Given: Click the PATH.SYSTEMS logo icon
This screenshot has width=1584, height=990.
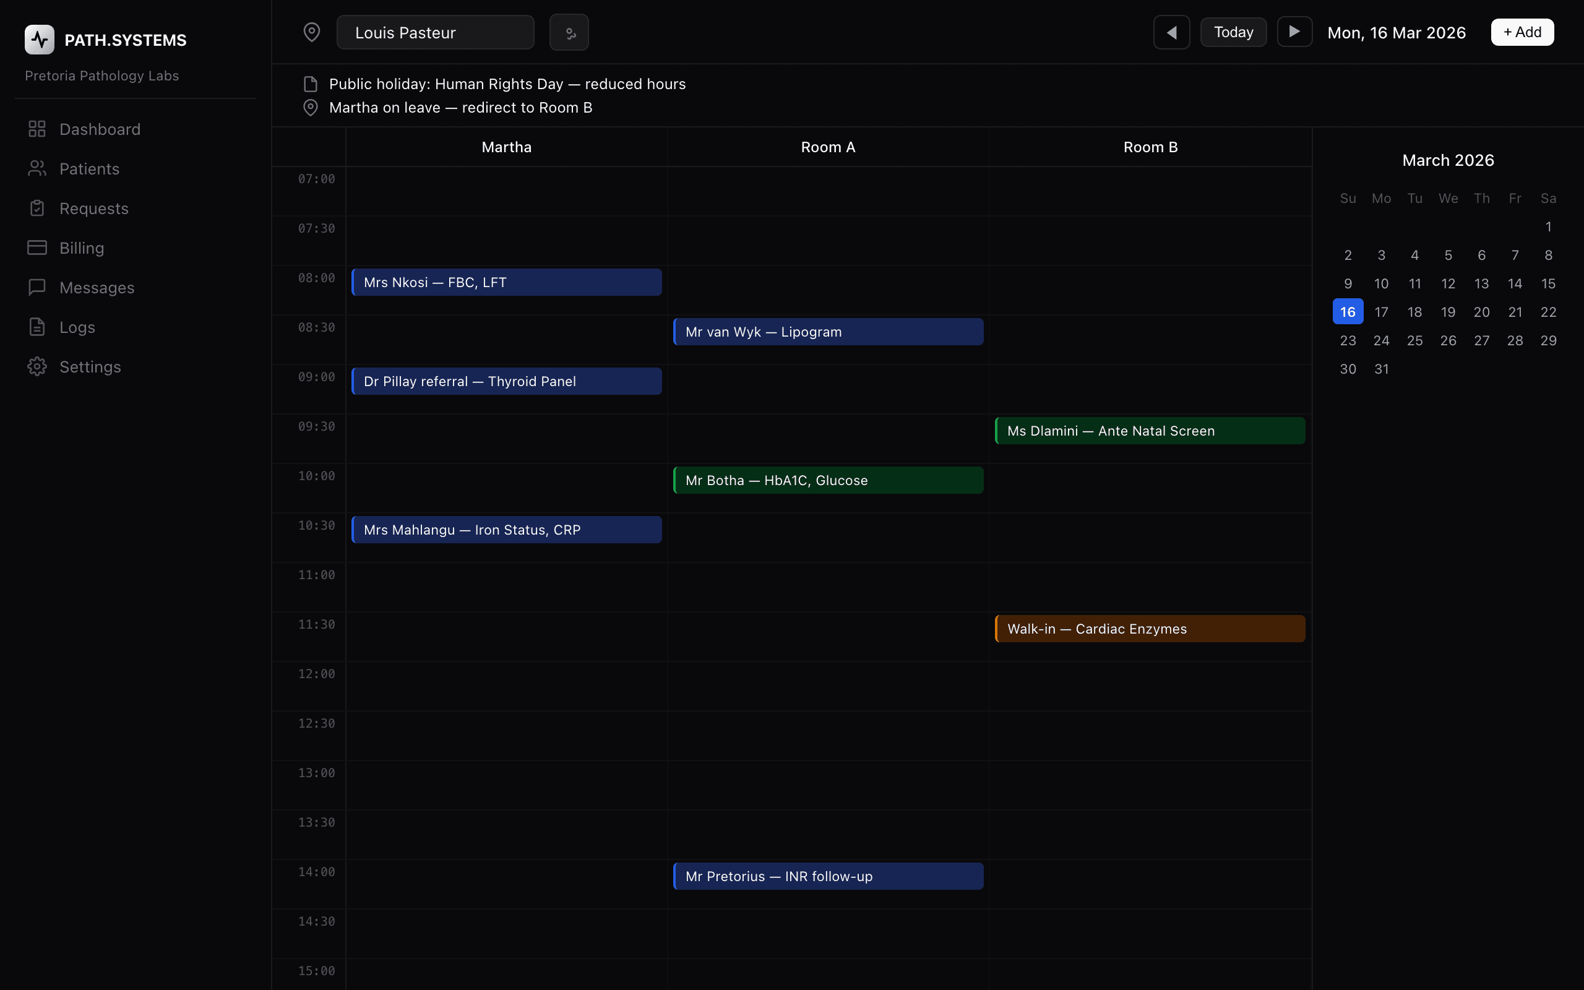Looking at the screenshot, I should [38, 39].
